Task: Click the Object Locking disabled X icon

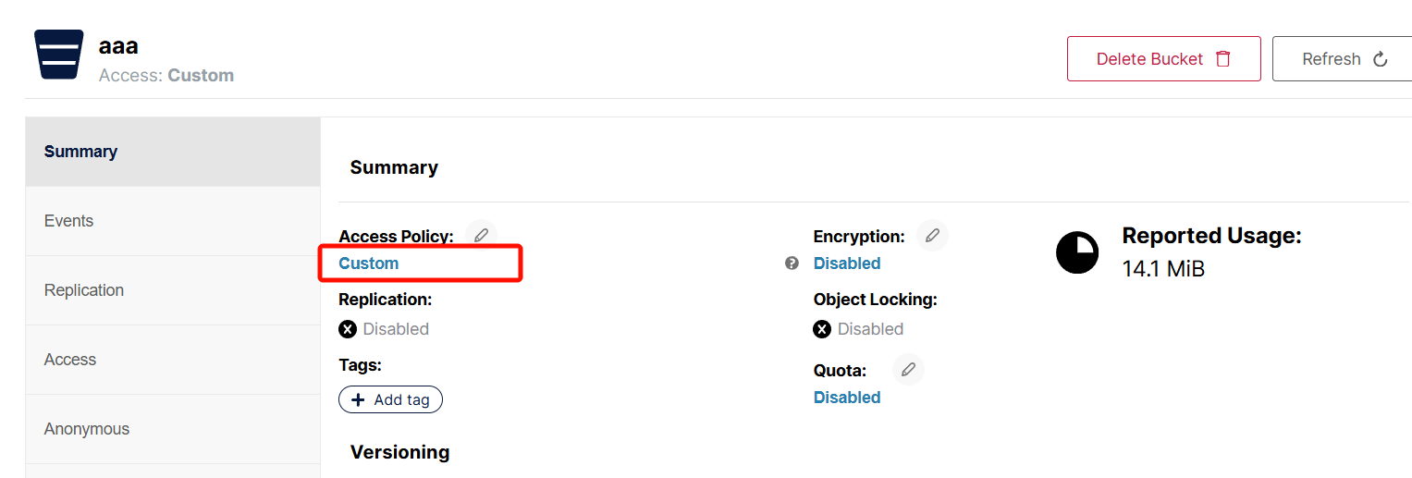Action: point(822,329)
